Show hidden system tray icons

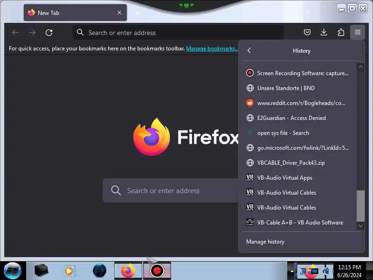(292, 271)
